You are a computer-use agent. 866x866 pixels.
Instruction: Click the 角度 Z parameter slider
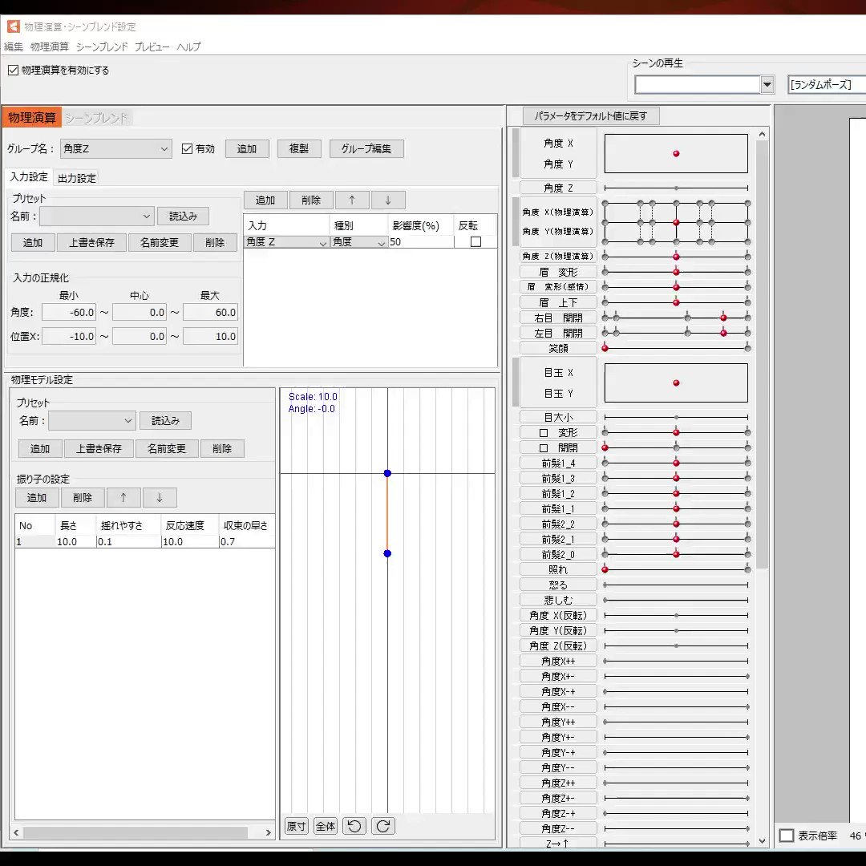point(676,188)
